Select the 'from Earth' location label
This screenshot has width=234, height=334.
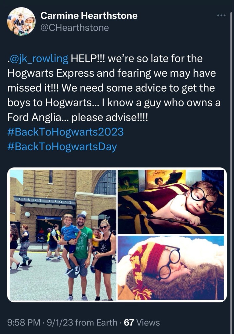coord(96,323)
